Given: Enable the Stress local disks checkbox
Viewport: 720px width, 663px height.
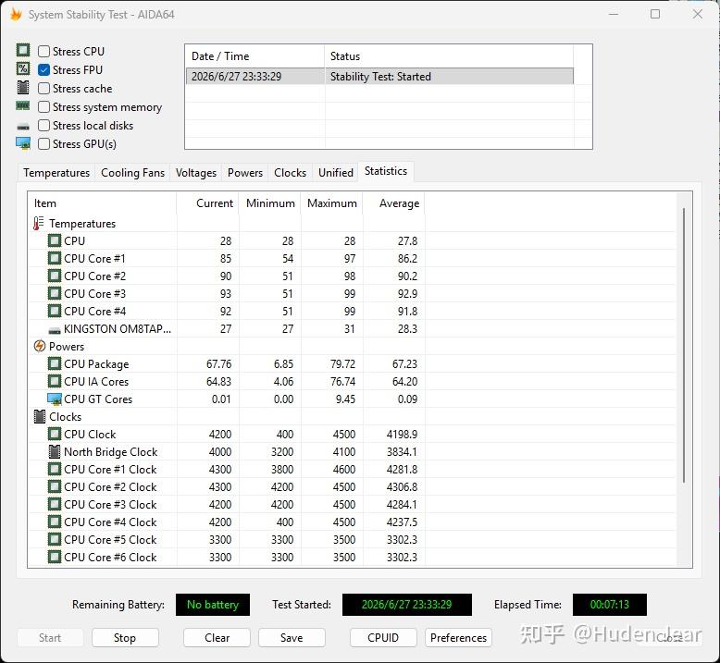Looking at the screenshot, I should click(x=43, y=125).
